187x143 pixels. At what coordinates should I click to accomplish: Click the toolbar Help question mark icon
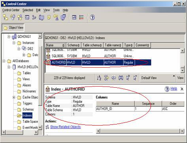92,17
